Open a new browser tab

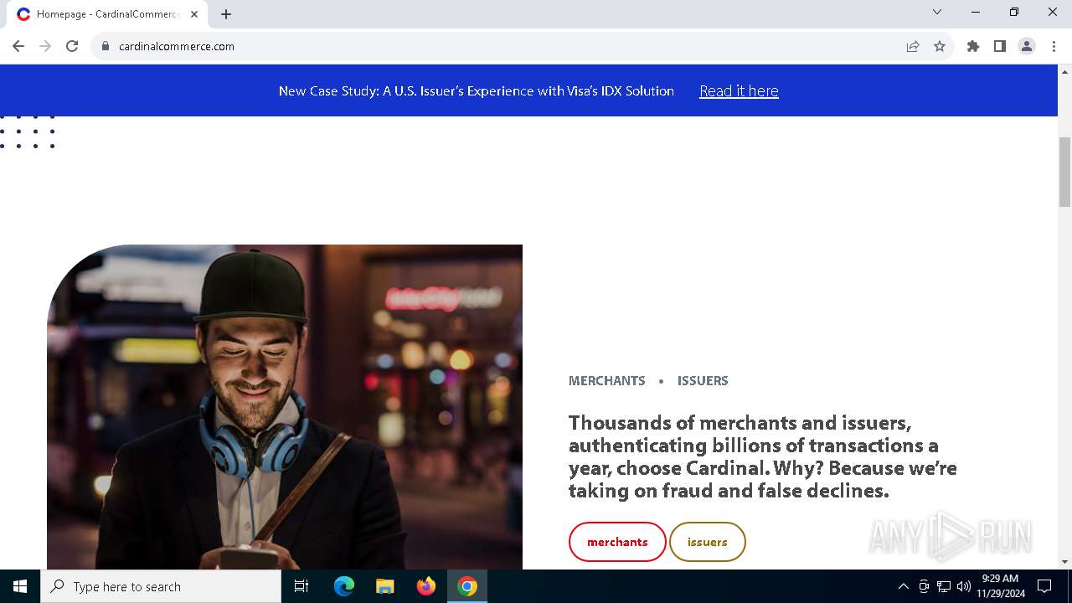coord(226,14)
